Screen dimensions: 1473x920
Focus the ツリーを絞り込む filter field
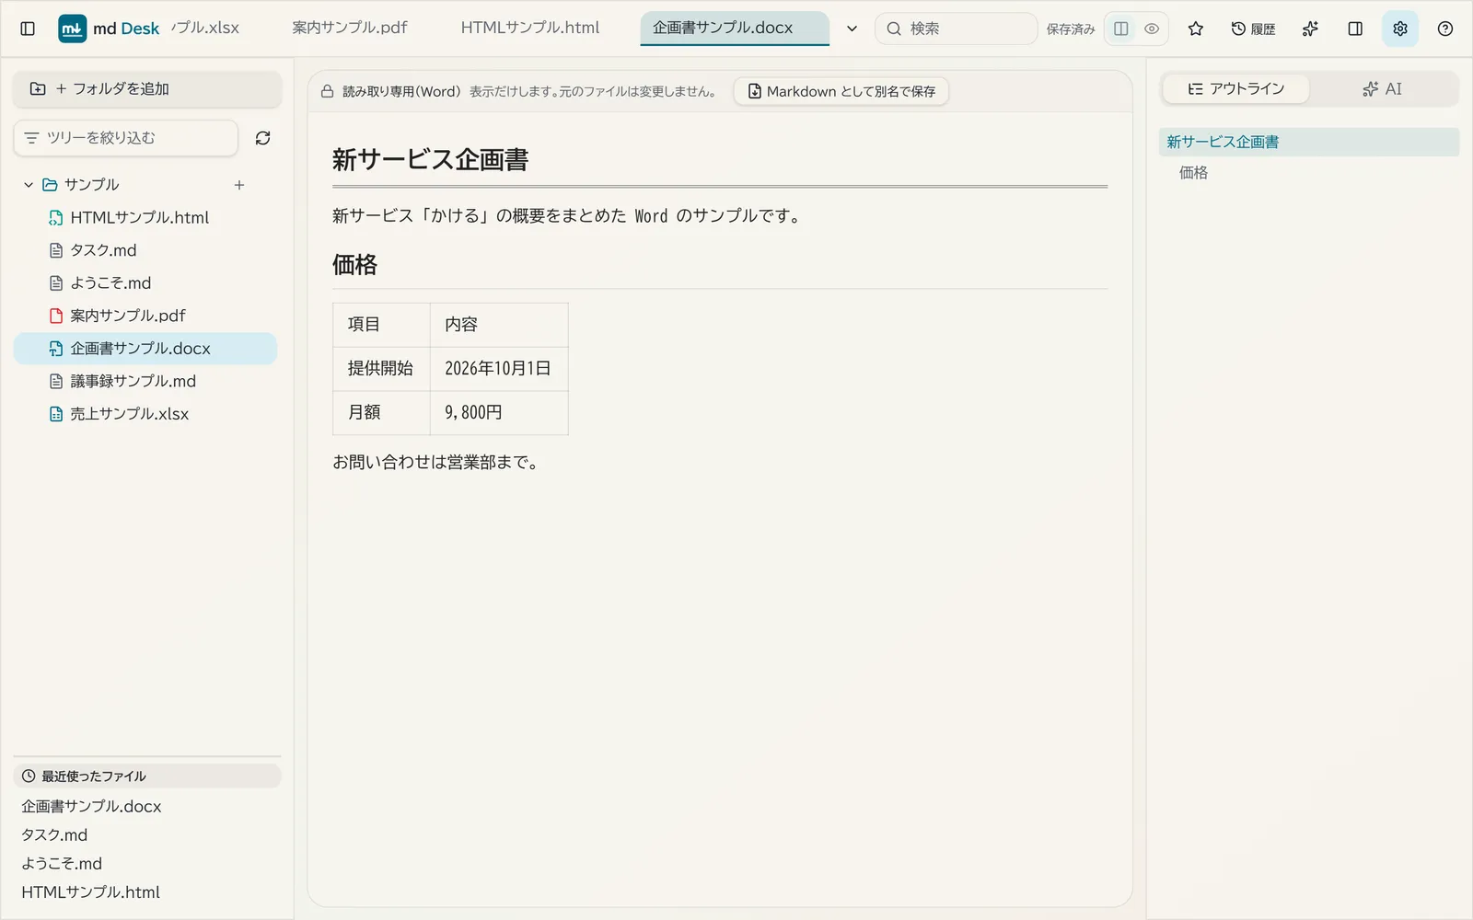(126, 138)
